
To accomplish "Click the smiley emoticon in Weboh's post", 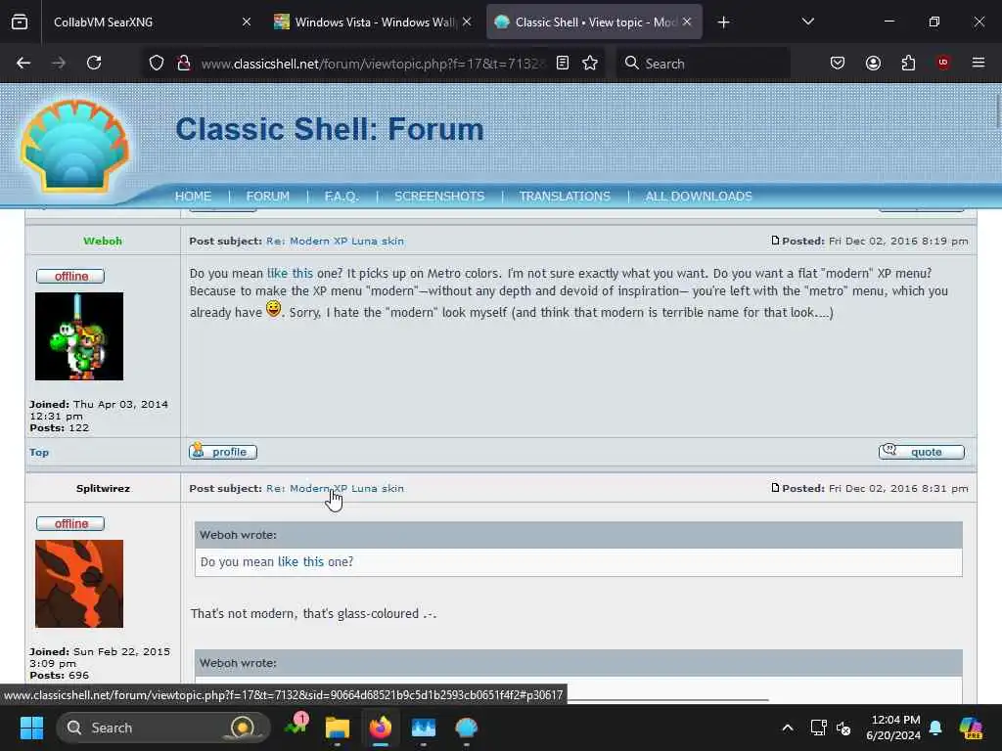I will click(274, 309).
